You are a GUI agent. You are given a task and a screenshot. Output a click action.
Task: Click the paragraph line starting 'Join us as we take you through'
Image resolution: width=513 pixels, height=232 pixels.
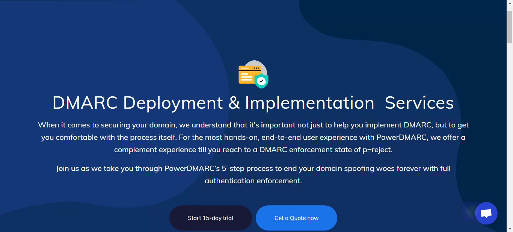[x=253, y=168]
